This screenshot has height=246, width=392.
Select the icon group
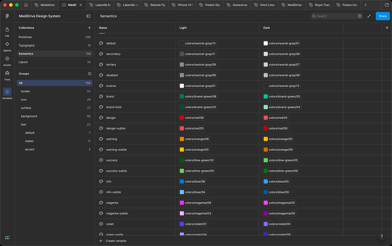tap(55, 100)
